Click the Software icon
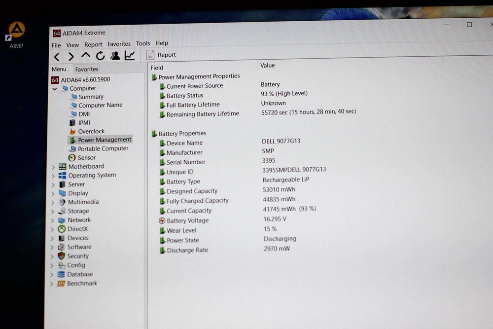The image size is (493, 329). pos(61,247)
